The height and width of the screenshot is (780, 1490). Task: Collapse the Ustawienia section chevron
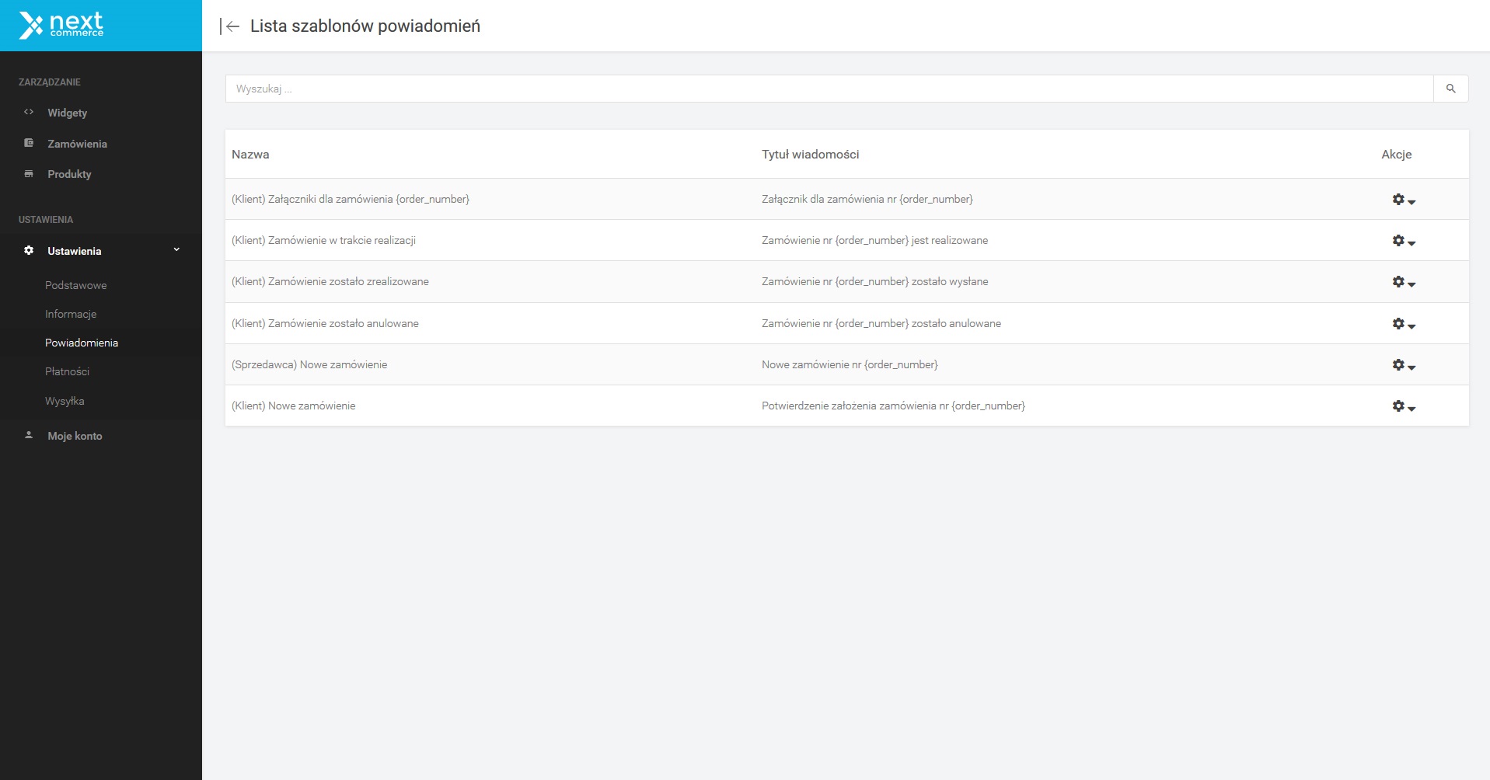coord(176,250)
